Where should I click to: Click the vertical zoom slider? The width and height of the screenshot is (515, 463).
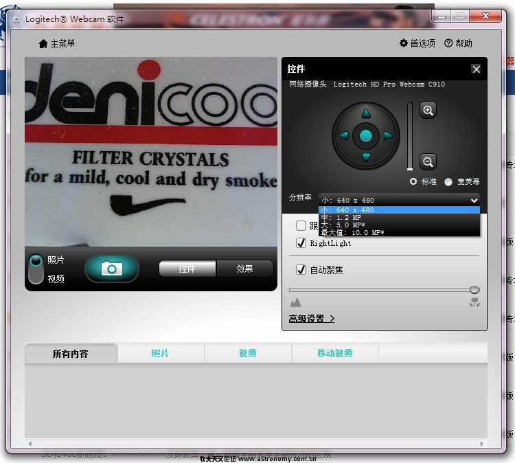pyautogui.click(x=409, y=136)
